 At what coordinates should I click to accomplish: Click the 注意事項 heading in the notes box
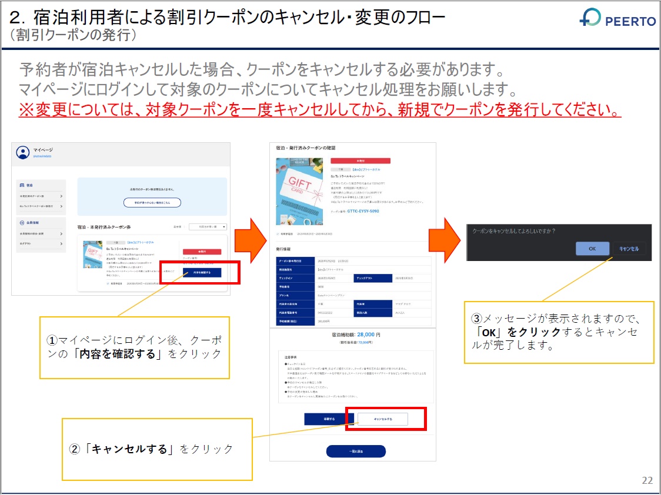291,357
